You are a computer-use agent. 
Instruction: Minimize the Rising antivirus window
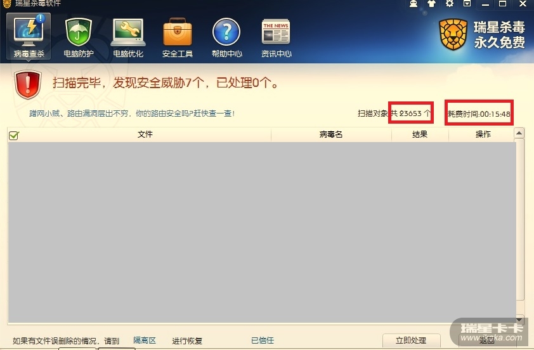point(485,4)
